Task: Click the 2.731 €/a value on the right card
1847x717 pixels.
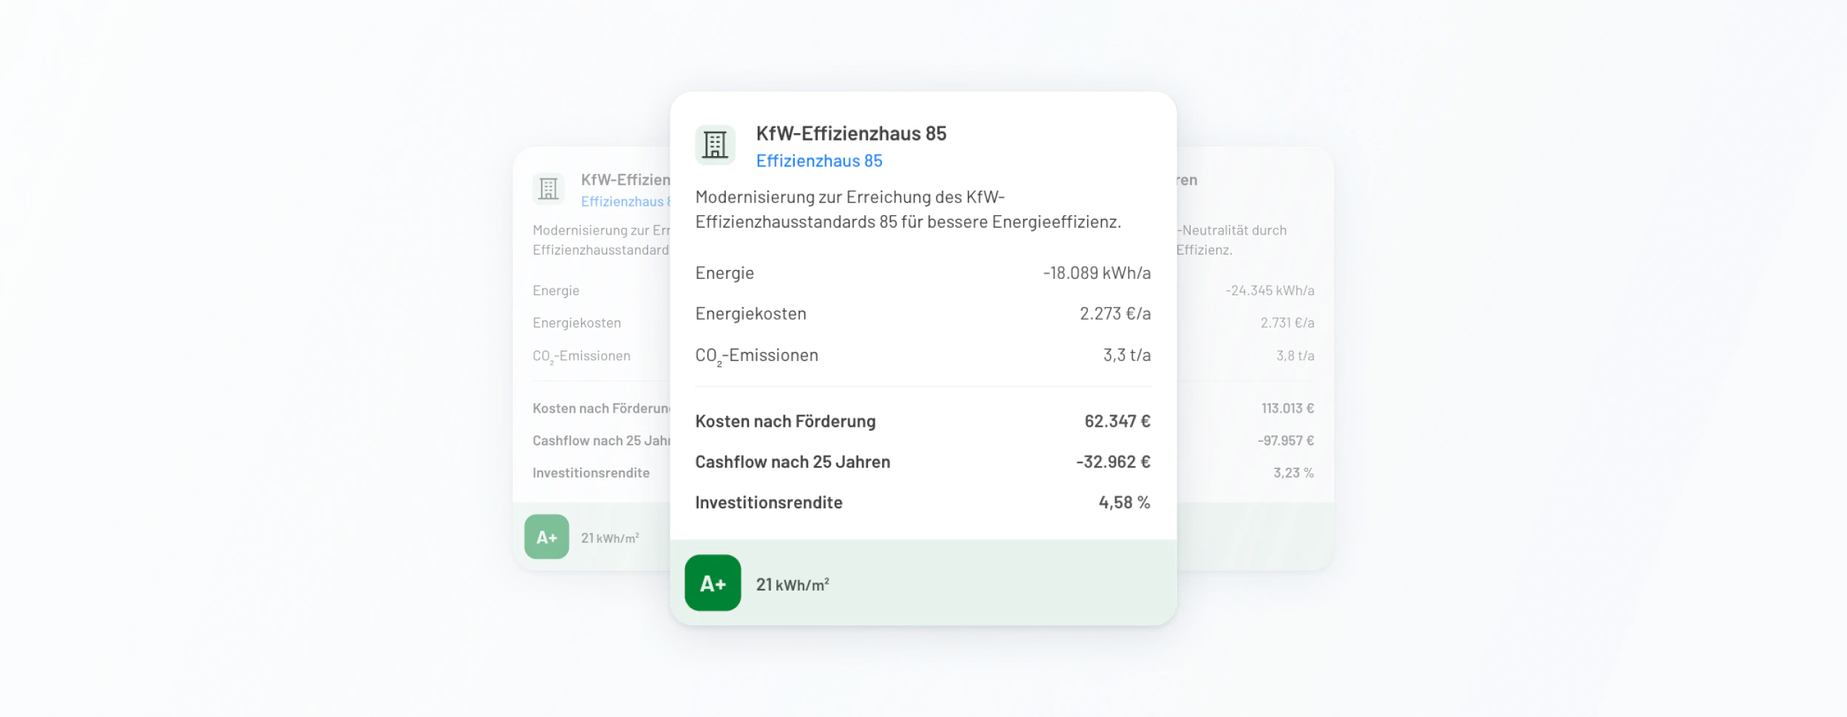Action: tap(1288, 323)
